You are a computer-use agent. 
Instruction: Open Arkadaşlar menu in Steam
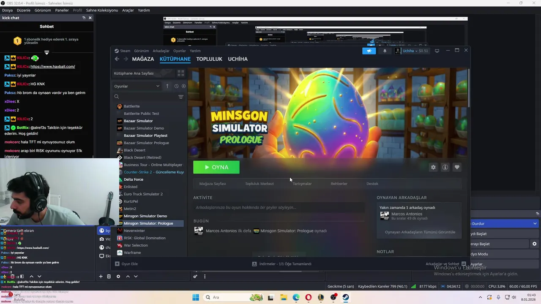coord(161,51)
